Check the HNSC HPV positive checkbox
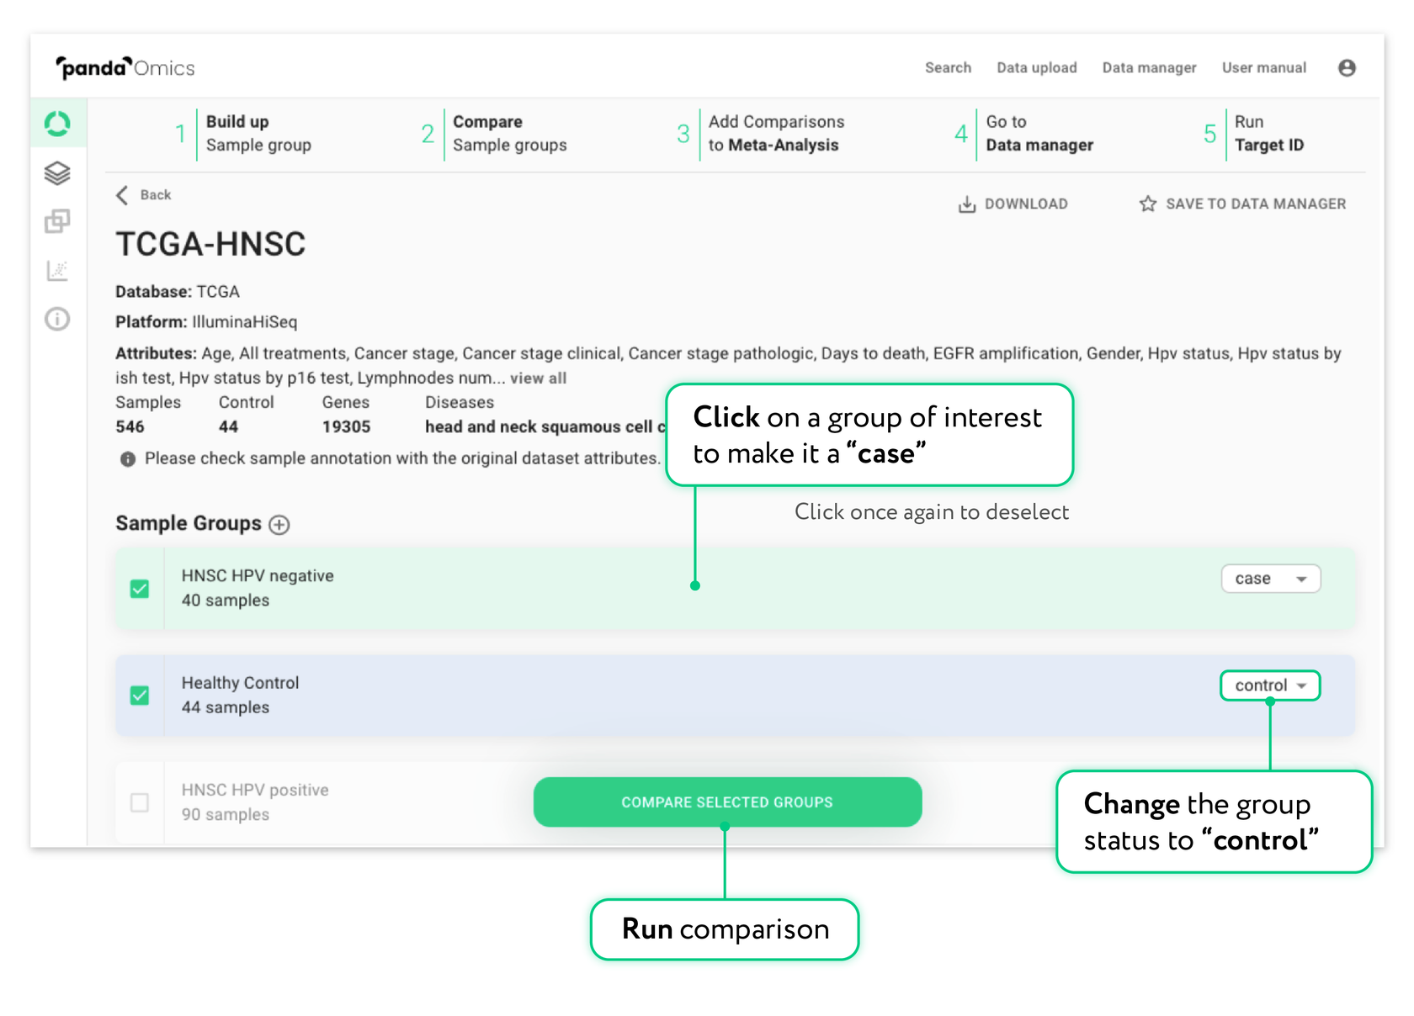The image size is (1414, 1016). (x=140, y=802)
